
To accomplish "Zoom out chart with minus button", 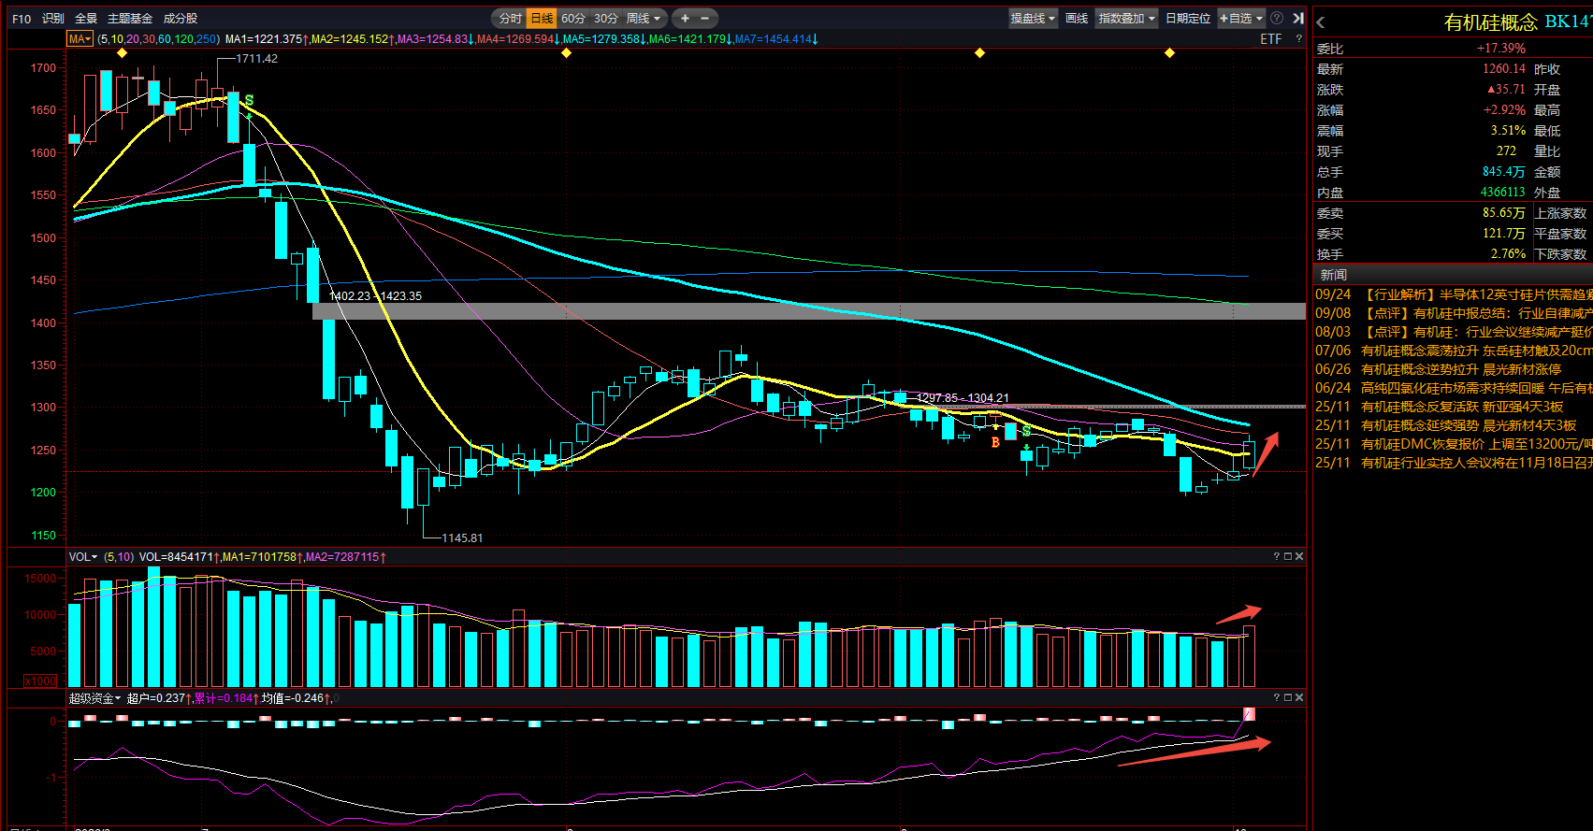I will click(x=705, y=18).
